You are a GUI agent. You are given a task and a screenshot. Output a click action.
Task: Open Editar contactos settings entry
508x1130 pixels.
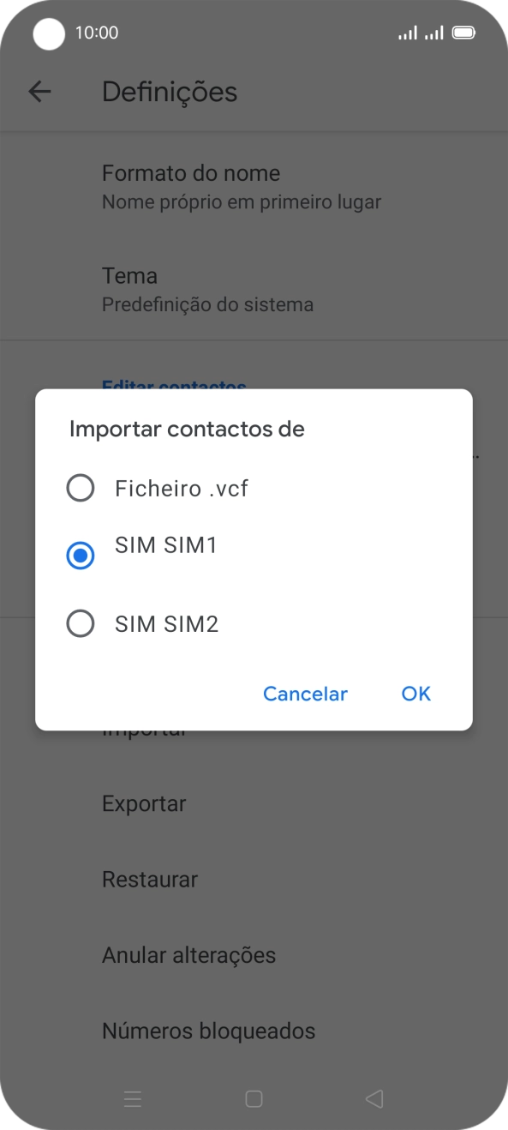(x=174, y=388)
